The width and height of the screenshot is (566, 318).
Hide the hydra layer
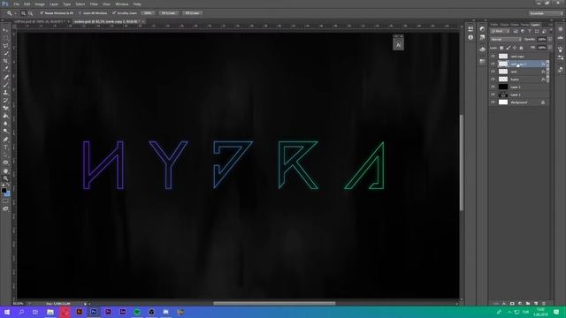[x=493, y=79]
